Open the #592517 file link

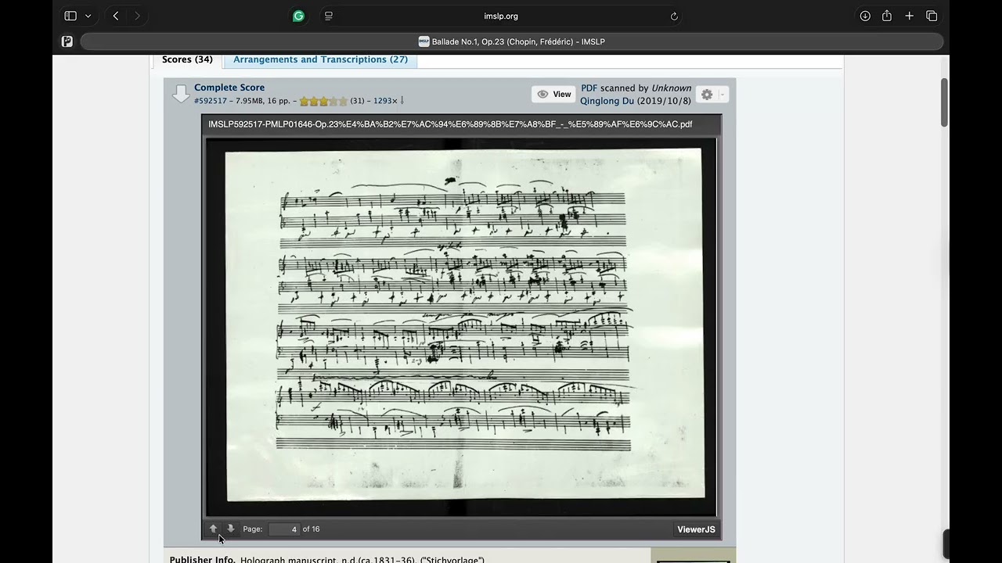click(x=211, y=101)
